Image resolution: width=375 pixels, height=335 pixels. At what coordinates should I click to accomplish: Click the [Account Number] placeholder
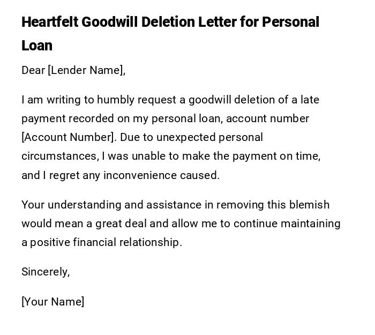[68, 137]
